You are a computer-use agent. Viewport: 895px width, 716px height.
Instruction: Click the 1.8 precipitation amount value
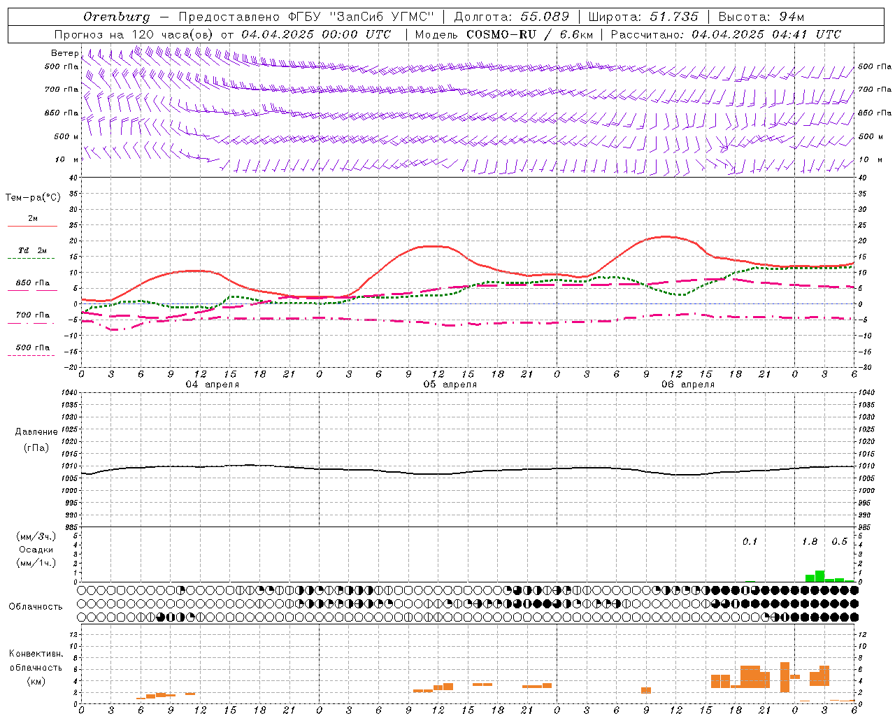[809, 541]
